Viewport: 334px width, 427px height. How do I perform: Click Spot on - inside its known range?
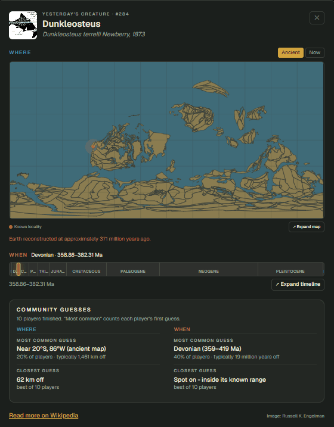point(219,379)
